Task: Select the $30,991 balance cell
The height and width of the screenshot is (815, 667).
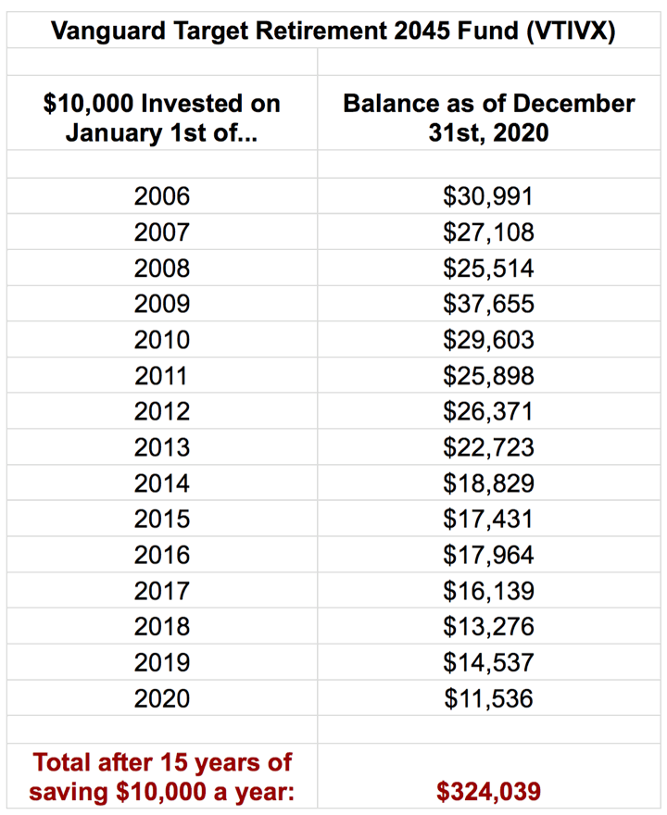Action: click(489, 196)
